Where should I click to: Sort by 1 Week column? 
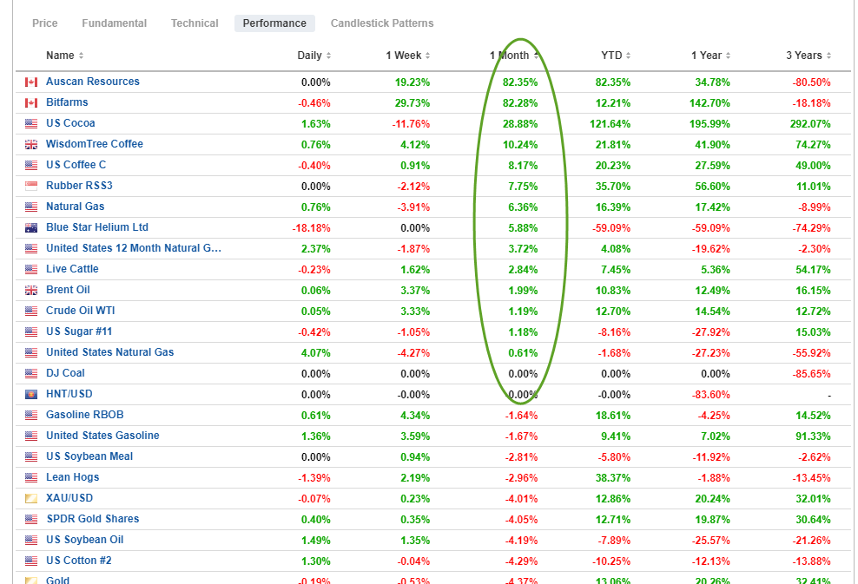pyautogui.click(x=407, y=56)
